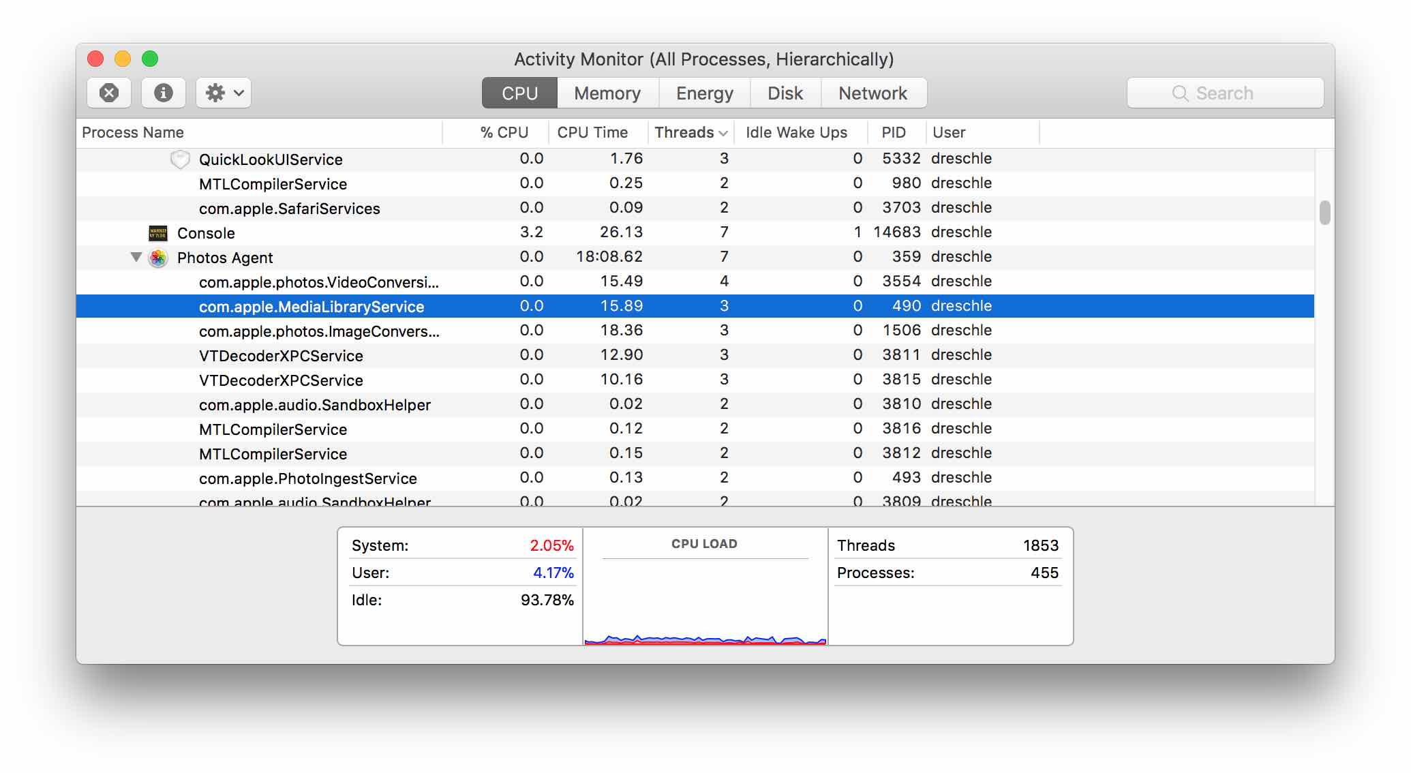Click the green zoom window button
The image size is (1411, 773).
click(150, 59)
